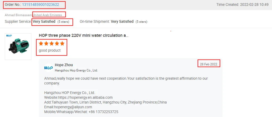Click the second orange rating star

[46, 43]
